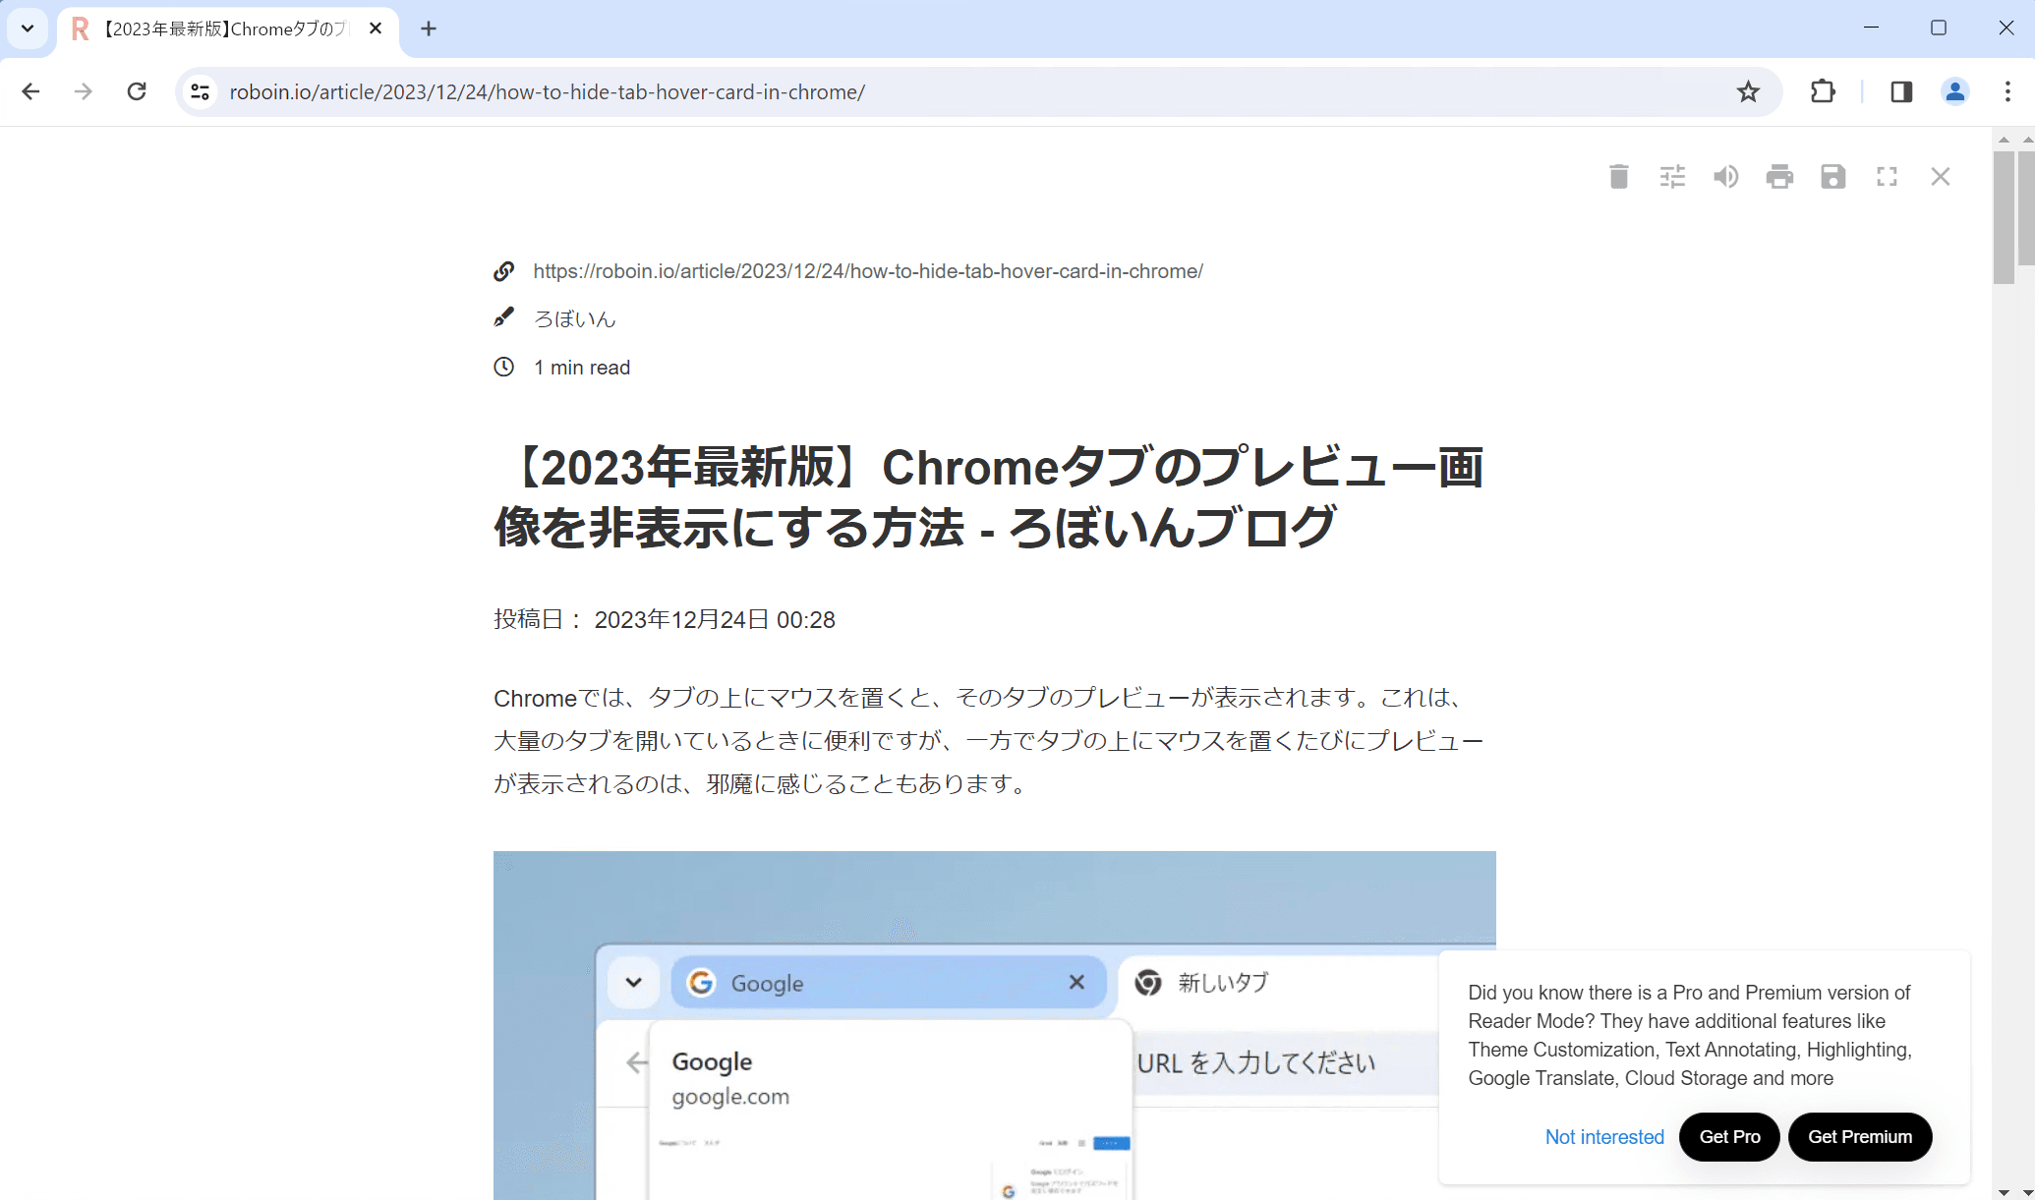Click the vertical scrollbar thumb
2035x1200 pixels.
2004,216
